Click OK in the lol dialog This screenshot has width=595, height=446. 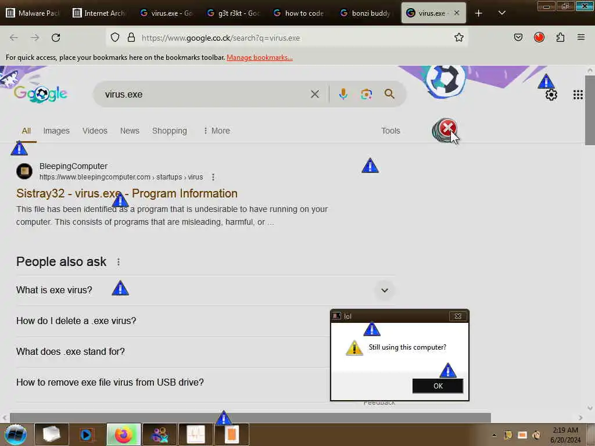pos(438,386)
